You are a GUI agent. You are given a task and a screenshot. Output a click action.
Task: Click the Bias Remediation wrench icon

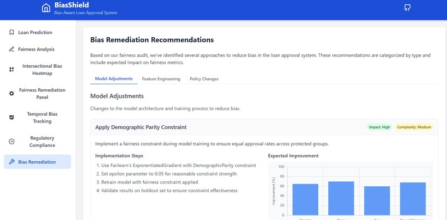tap(12, 162)
